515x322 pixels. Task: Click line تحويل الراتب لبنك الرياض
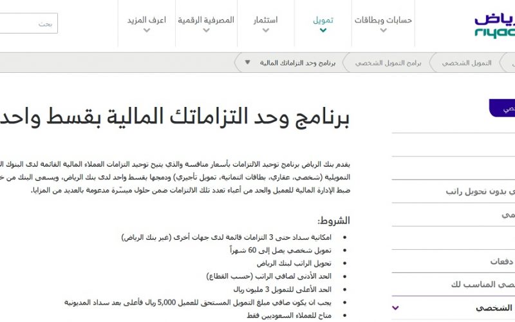click(294, 263)
